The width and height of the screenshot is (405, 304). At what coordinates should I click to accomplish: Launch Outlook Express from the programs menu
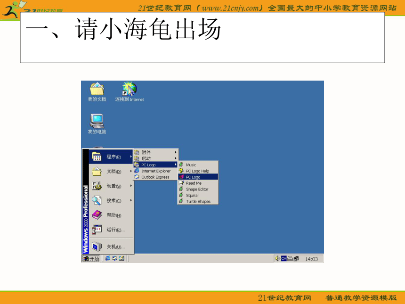[155, 177]
